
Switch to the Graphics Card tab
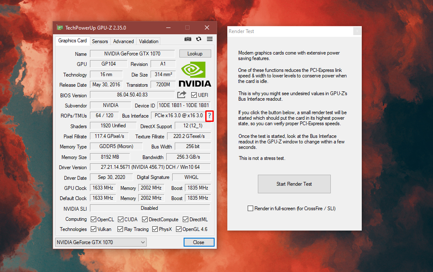[73, 41]
